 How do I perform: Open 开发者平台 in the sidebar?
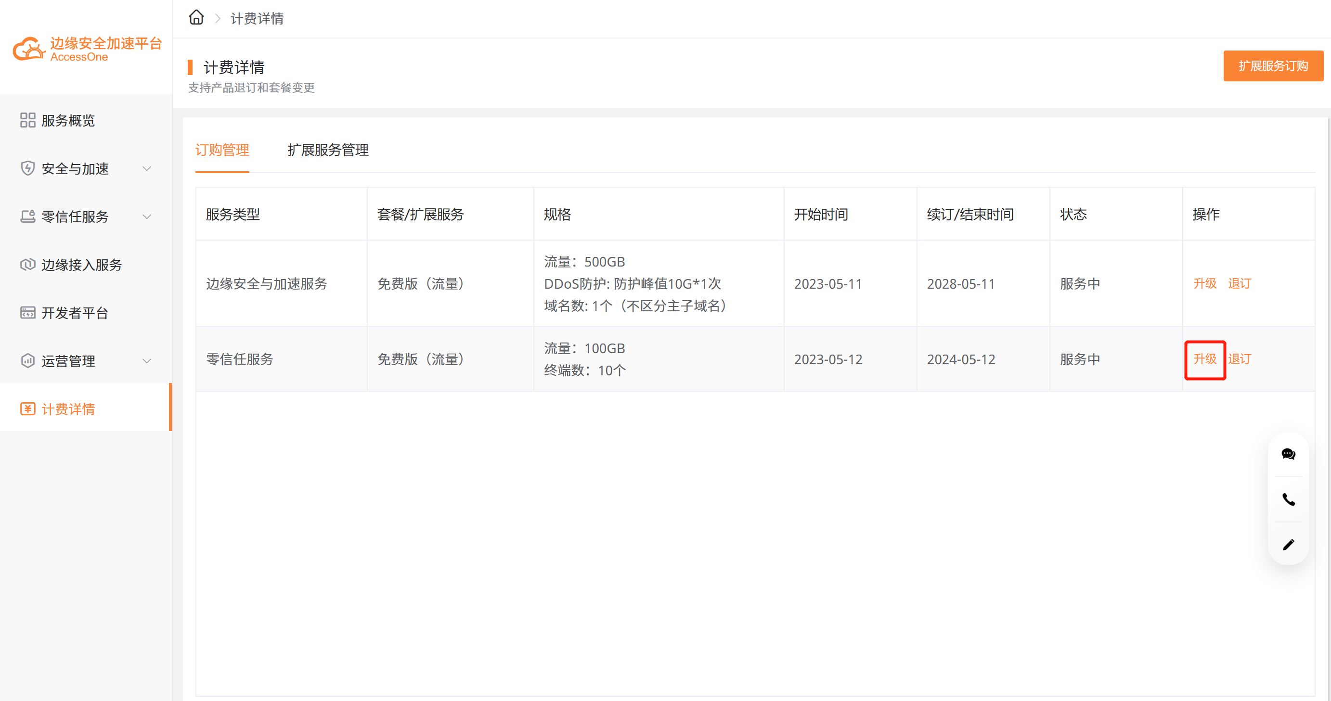pos(85,313)
